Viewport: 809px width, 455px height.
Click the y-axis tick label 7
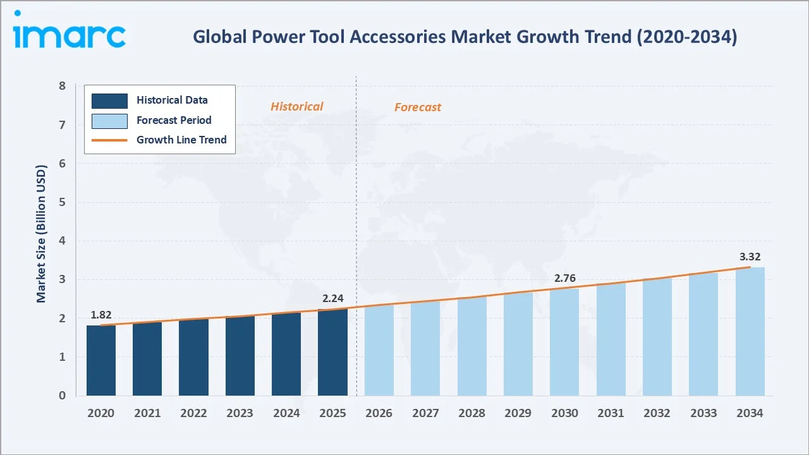[62, 124]
